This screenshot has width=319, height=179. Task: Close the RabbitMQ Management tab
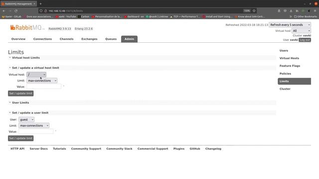pyautogui.click(x=34, y=3)
